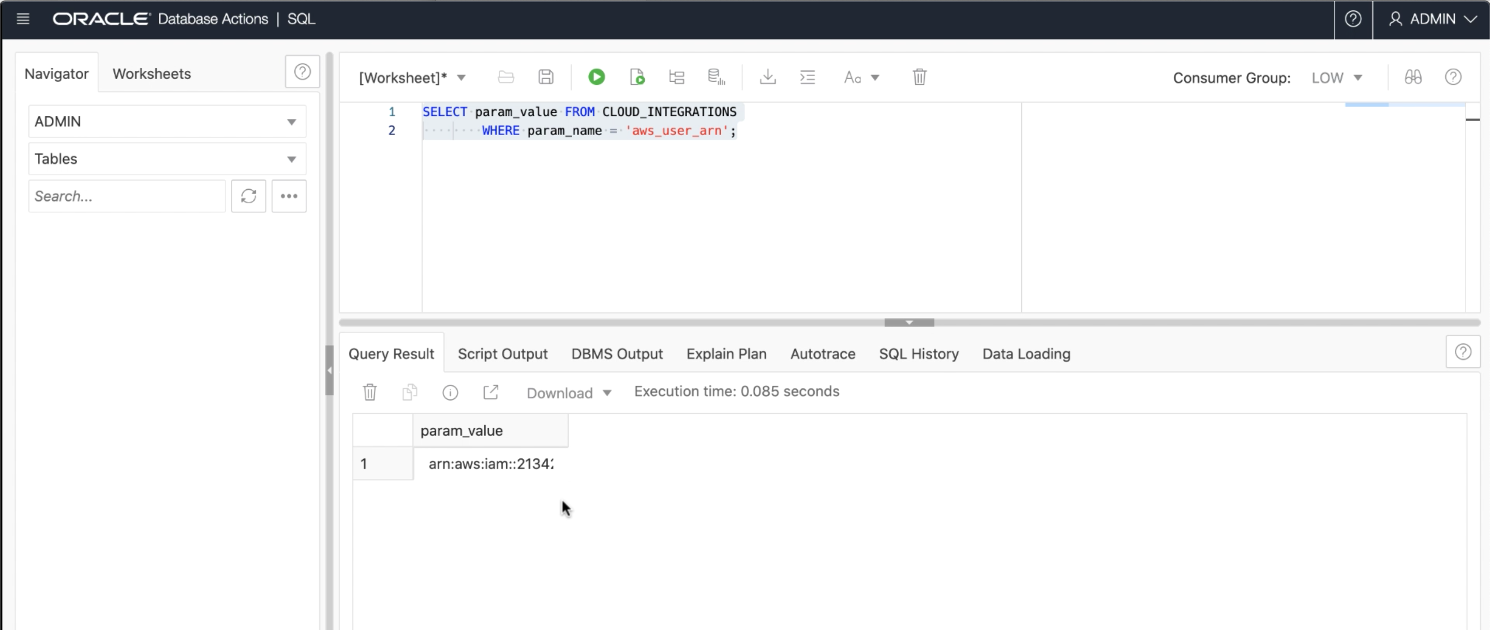Click the Clear worksheet trash icon
This screenshot has height=630, width=1490.
tap(919, 77)
